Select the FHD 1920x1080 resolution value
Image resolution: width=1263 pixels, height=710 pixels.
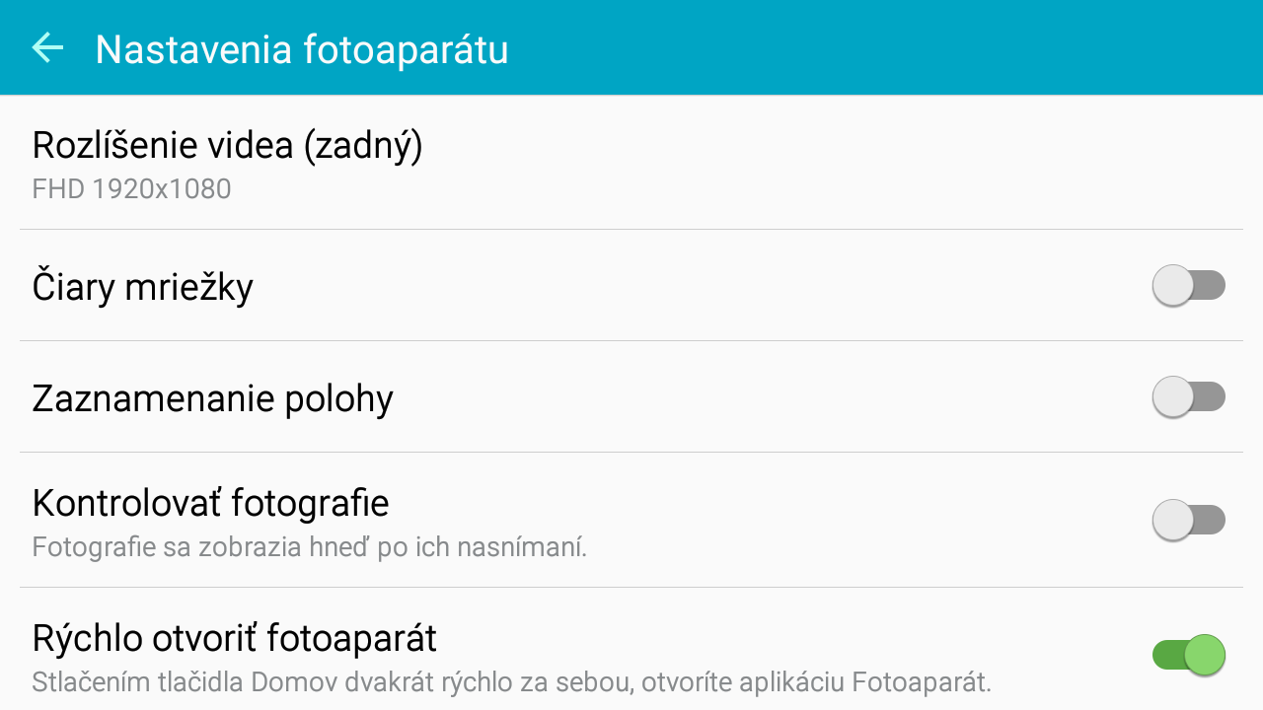coord(131,188)
